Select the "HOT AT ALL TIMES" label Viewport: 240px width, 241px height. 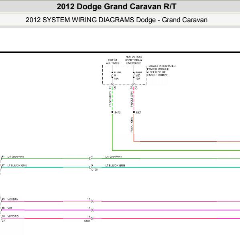pos(112,62)
